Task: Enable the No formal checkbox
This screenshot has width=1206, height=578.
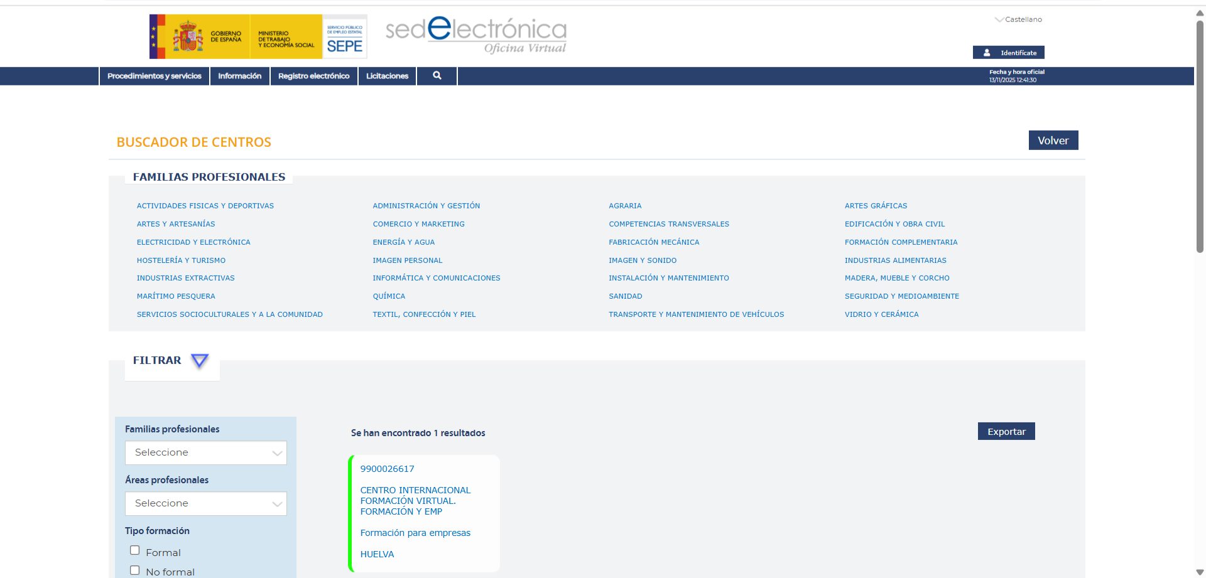Action: point(134,570)
